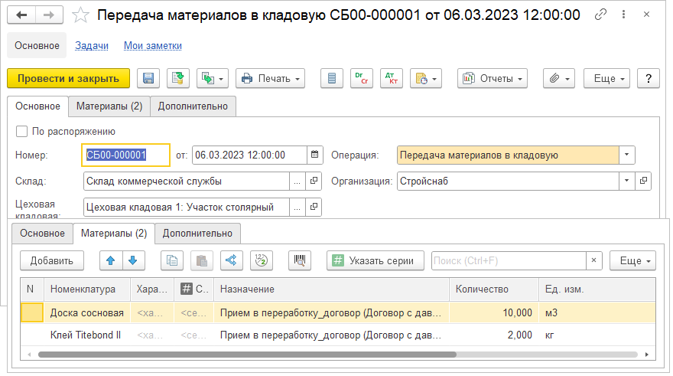Click the floppy disk save icon
The height and width of the screenshot is (376, 673).
point(148,79)
